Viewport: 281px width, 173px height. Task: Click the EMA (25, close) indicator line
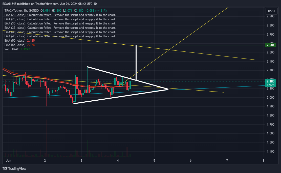(60, 19)
